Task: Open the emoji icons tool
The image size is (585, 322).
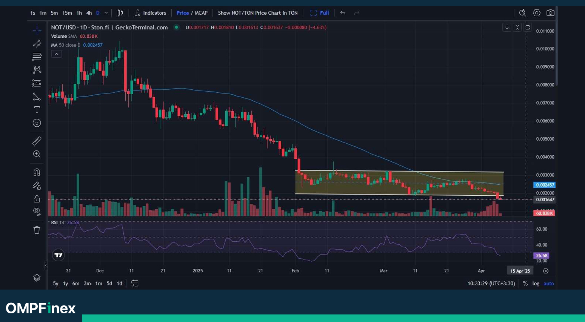Action: [37, 123]
